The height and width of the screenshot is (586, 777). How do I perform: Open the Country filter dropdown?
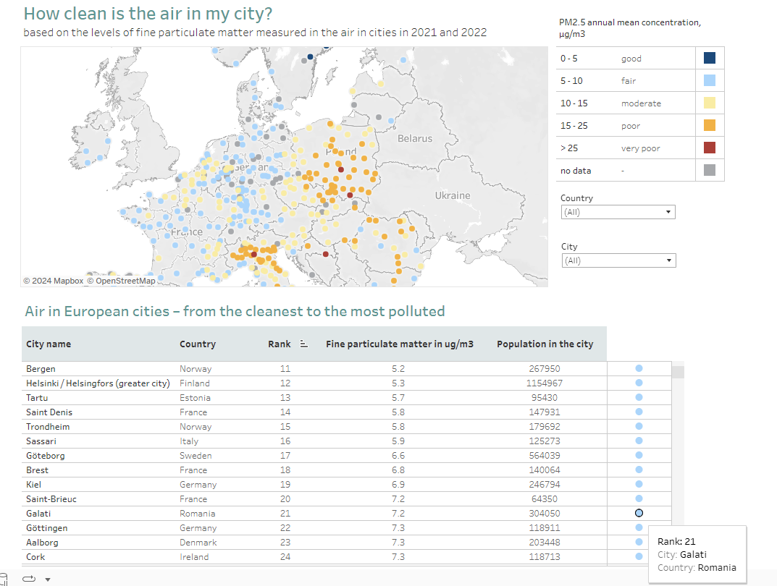(x=618, y=212)
